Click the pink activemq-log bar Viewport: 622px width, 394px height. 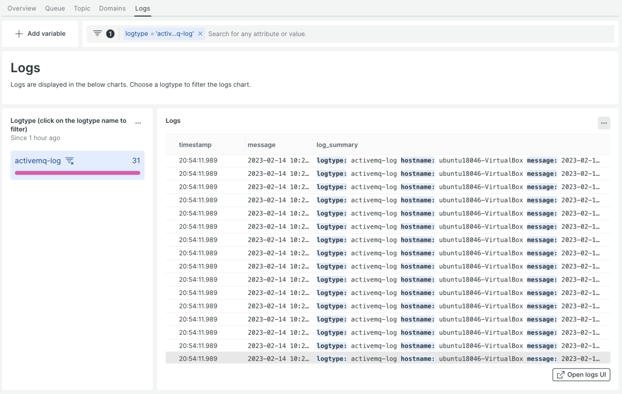(x=77, y=173)
